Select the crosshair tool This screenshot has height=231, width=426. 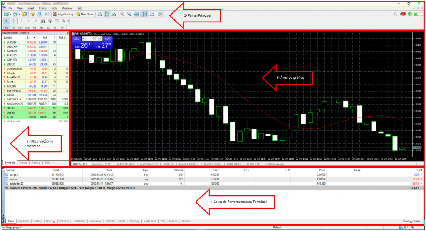(13, 21)
